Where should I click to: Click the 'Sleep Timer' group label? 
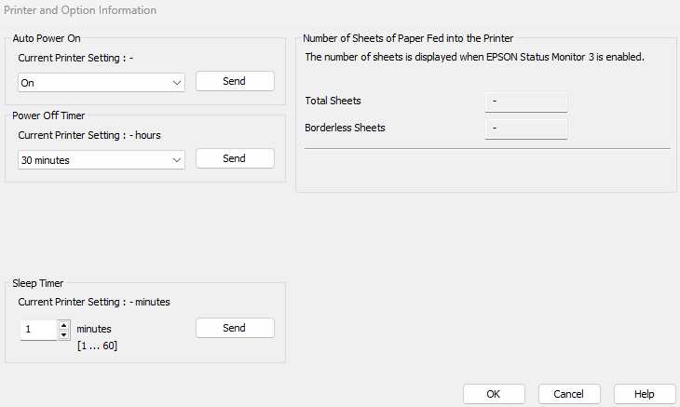pos(38,283)
